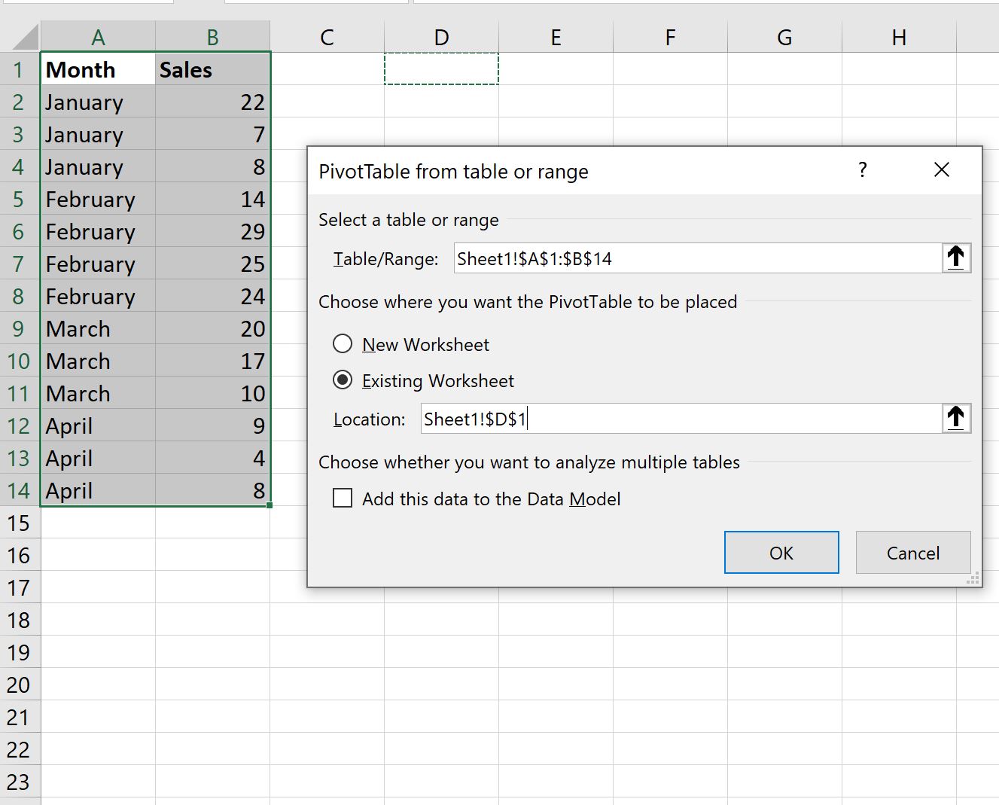Enable Add this data to the Data Model
The height and width of the screenshot is (805, 999).
343,498
